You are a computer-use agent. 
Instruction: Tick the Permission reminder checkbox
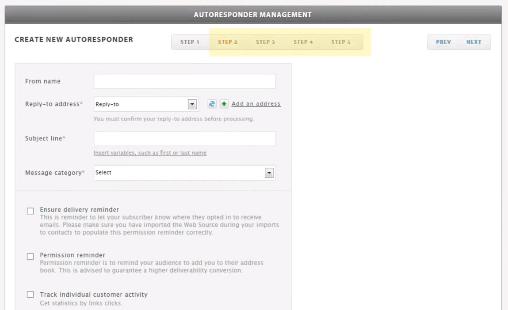pyautogui.click(x=30, y=257)
